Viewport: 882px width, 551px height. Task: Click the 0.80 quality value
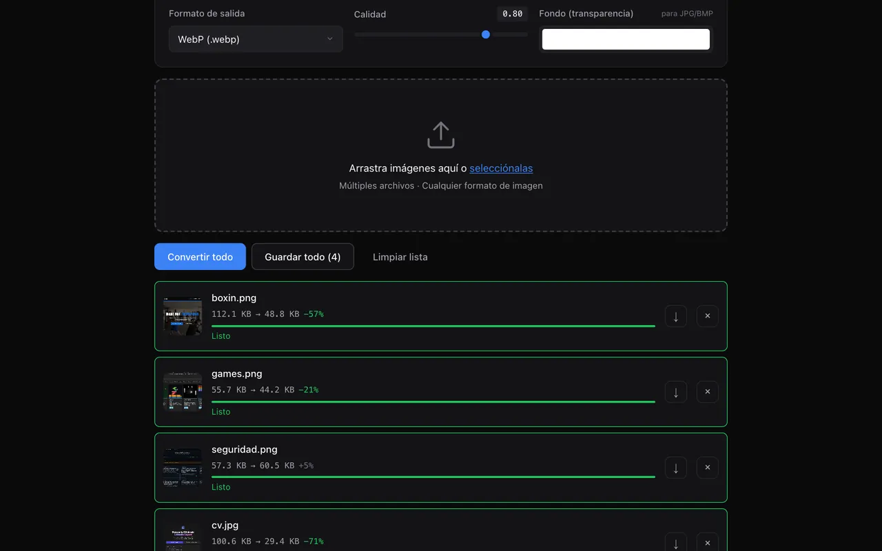coord(513,14)
